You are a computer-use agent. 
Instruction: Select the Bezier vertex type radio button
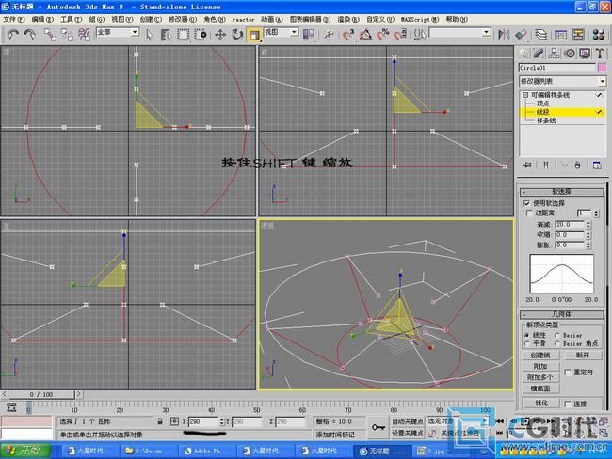pos(557,335)
